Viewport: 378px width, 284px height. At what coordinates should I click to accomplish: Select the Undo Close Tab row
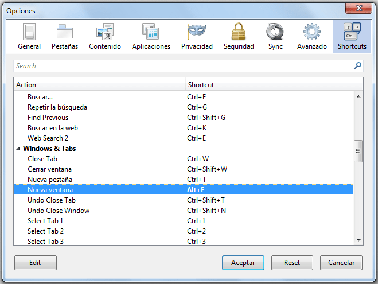(52, 200)
